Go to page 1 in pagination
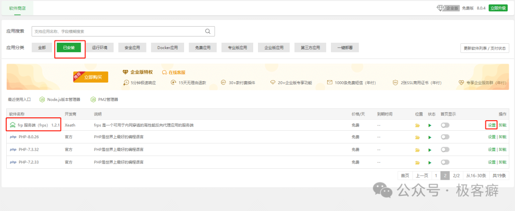 pyautogui.click(x=435, y=175)
